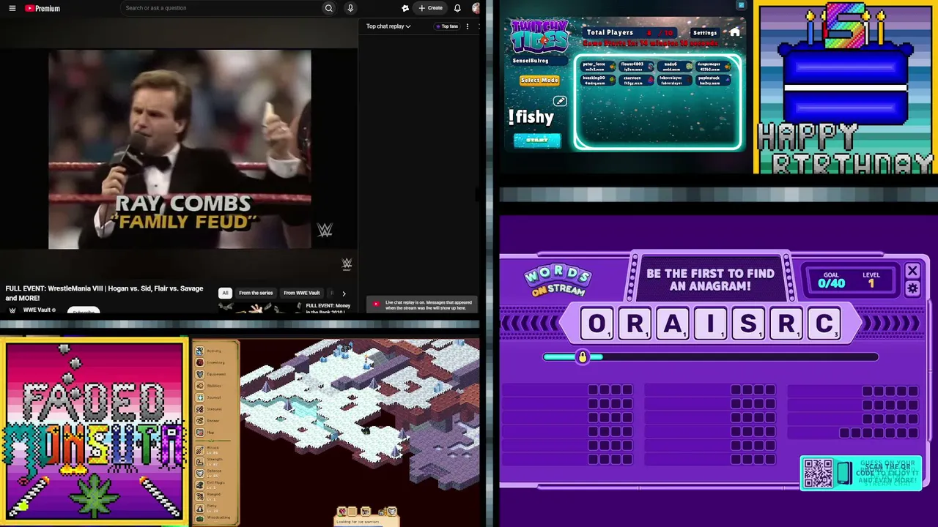
Task: Play the WrestleMania VIII video
Action: [180, 149]
